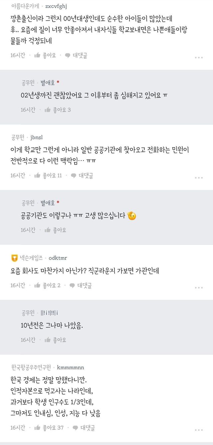Open more options for zxcvfghj's comment
This screenshot has width=213, height=445.
tap(199, 57)
